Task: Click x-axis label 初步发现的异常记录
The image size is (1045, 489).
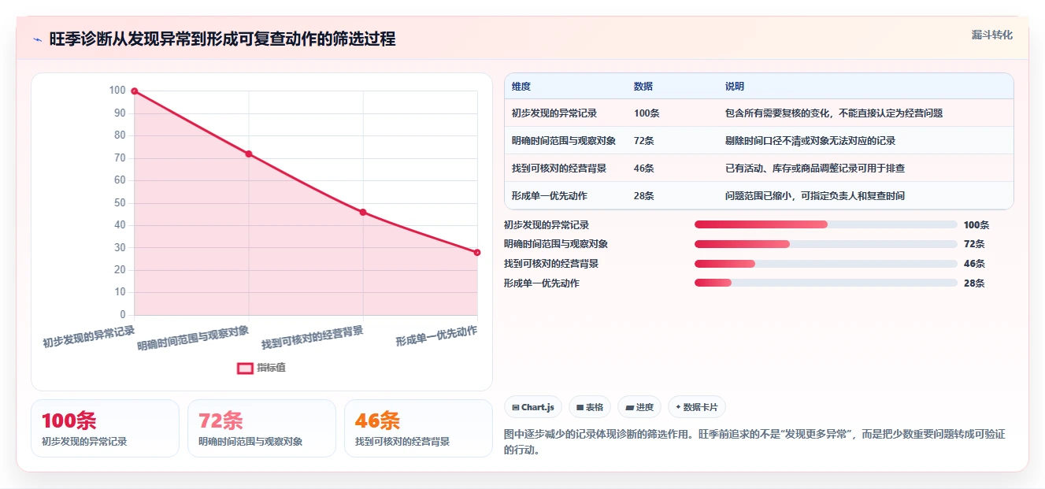Action: coord(89,336)
